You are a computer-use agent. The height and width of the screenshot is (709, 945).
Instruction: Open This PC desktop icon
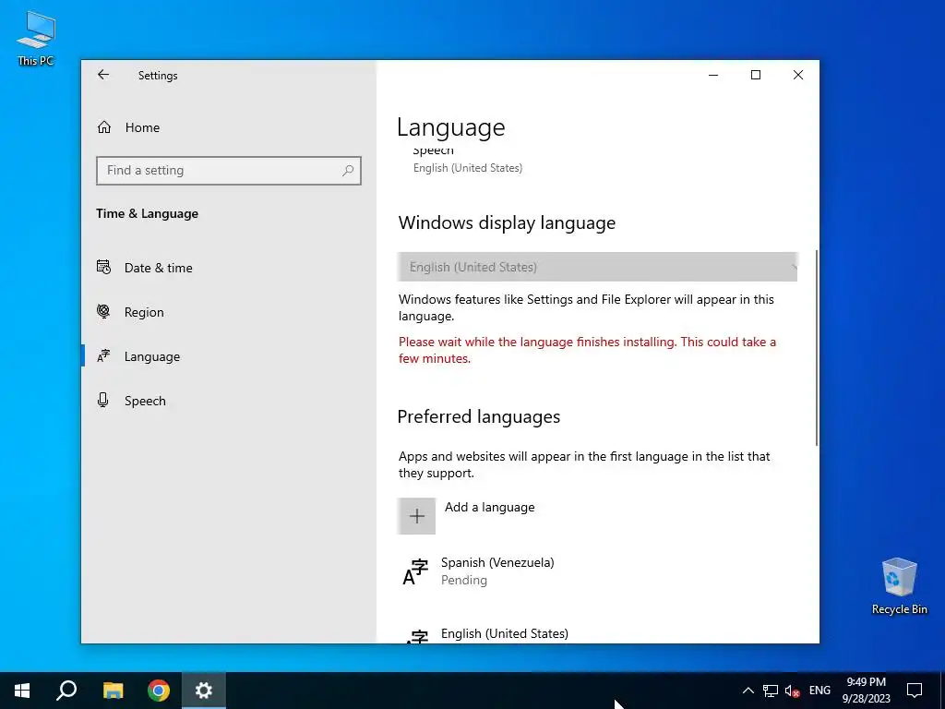click(x=36, y=39)
